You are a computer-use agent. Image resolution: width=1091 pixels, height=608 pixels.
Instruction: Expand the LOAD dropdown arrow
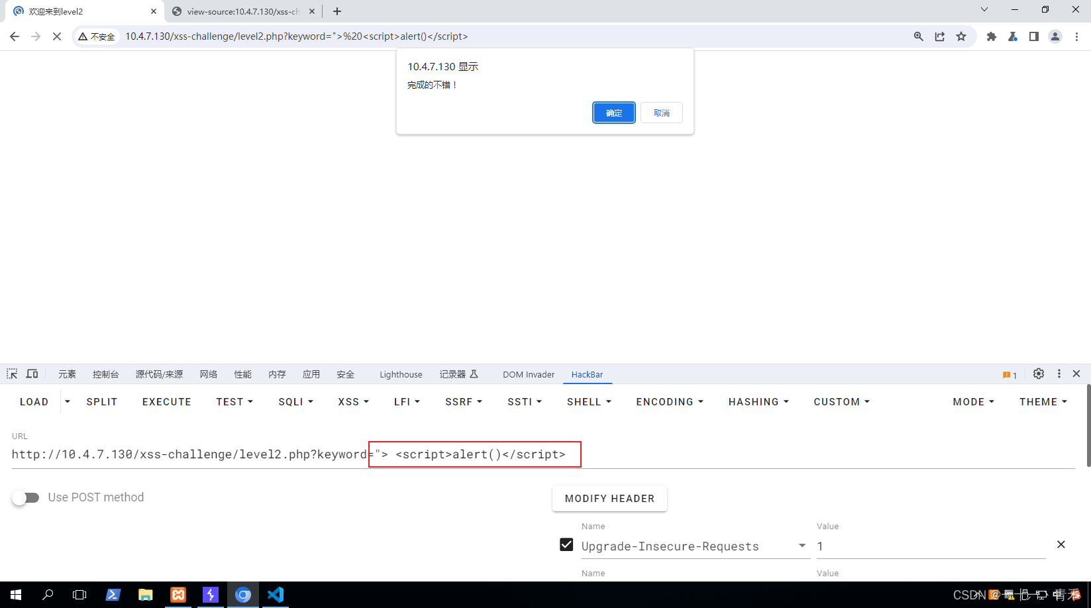pyautogui.click(x=68, y=402)
